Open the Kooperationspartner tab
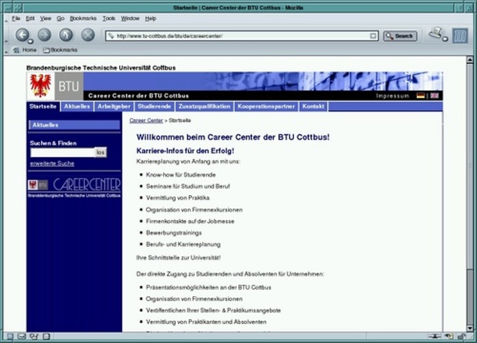Viewport: 477px width, 343px height. coord(266,107)
